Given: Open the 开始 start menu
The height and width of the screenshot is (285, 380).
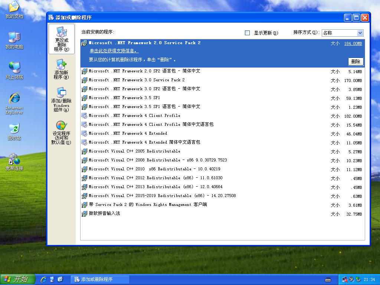Looking at the screenshot, I should point(18,279).
